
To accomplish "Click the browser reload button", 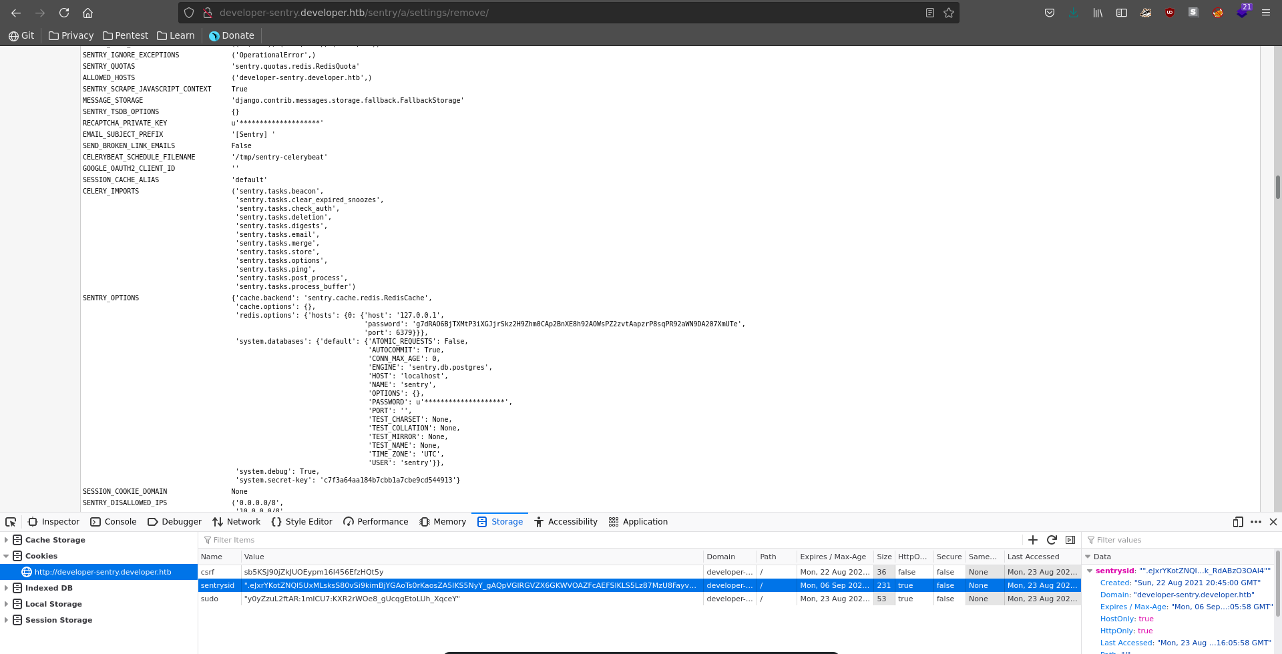I will point(64,13).
